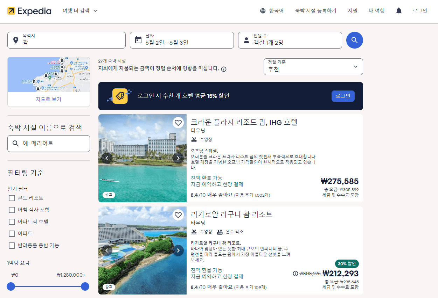
Task: Click review count 이용 후기 1,002개
Action: coord(252,195)
